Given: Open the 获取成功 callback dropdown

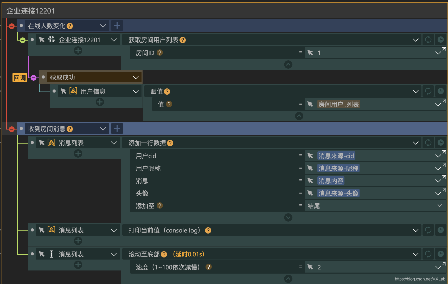Looking at the screenshot, I should pyautogui.click(x=136, y=77).
